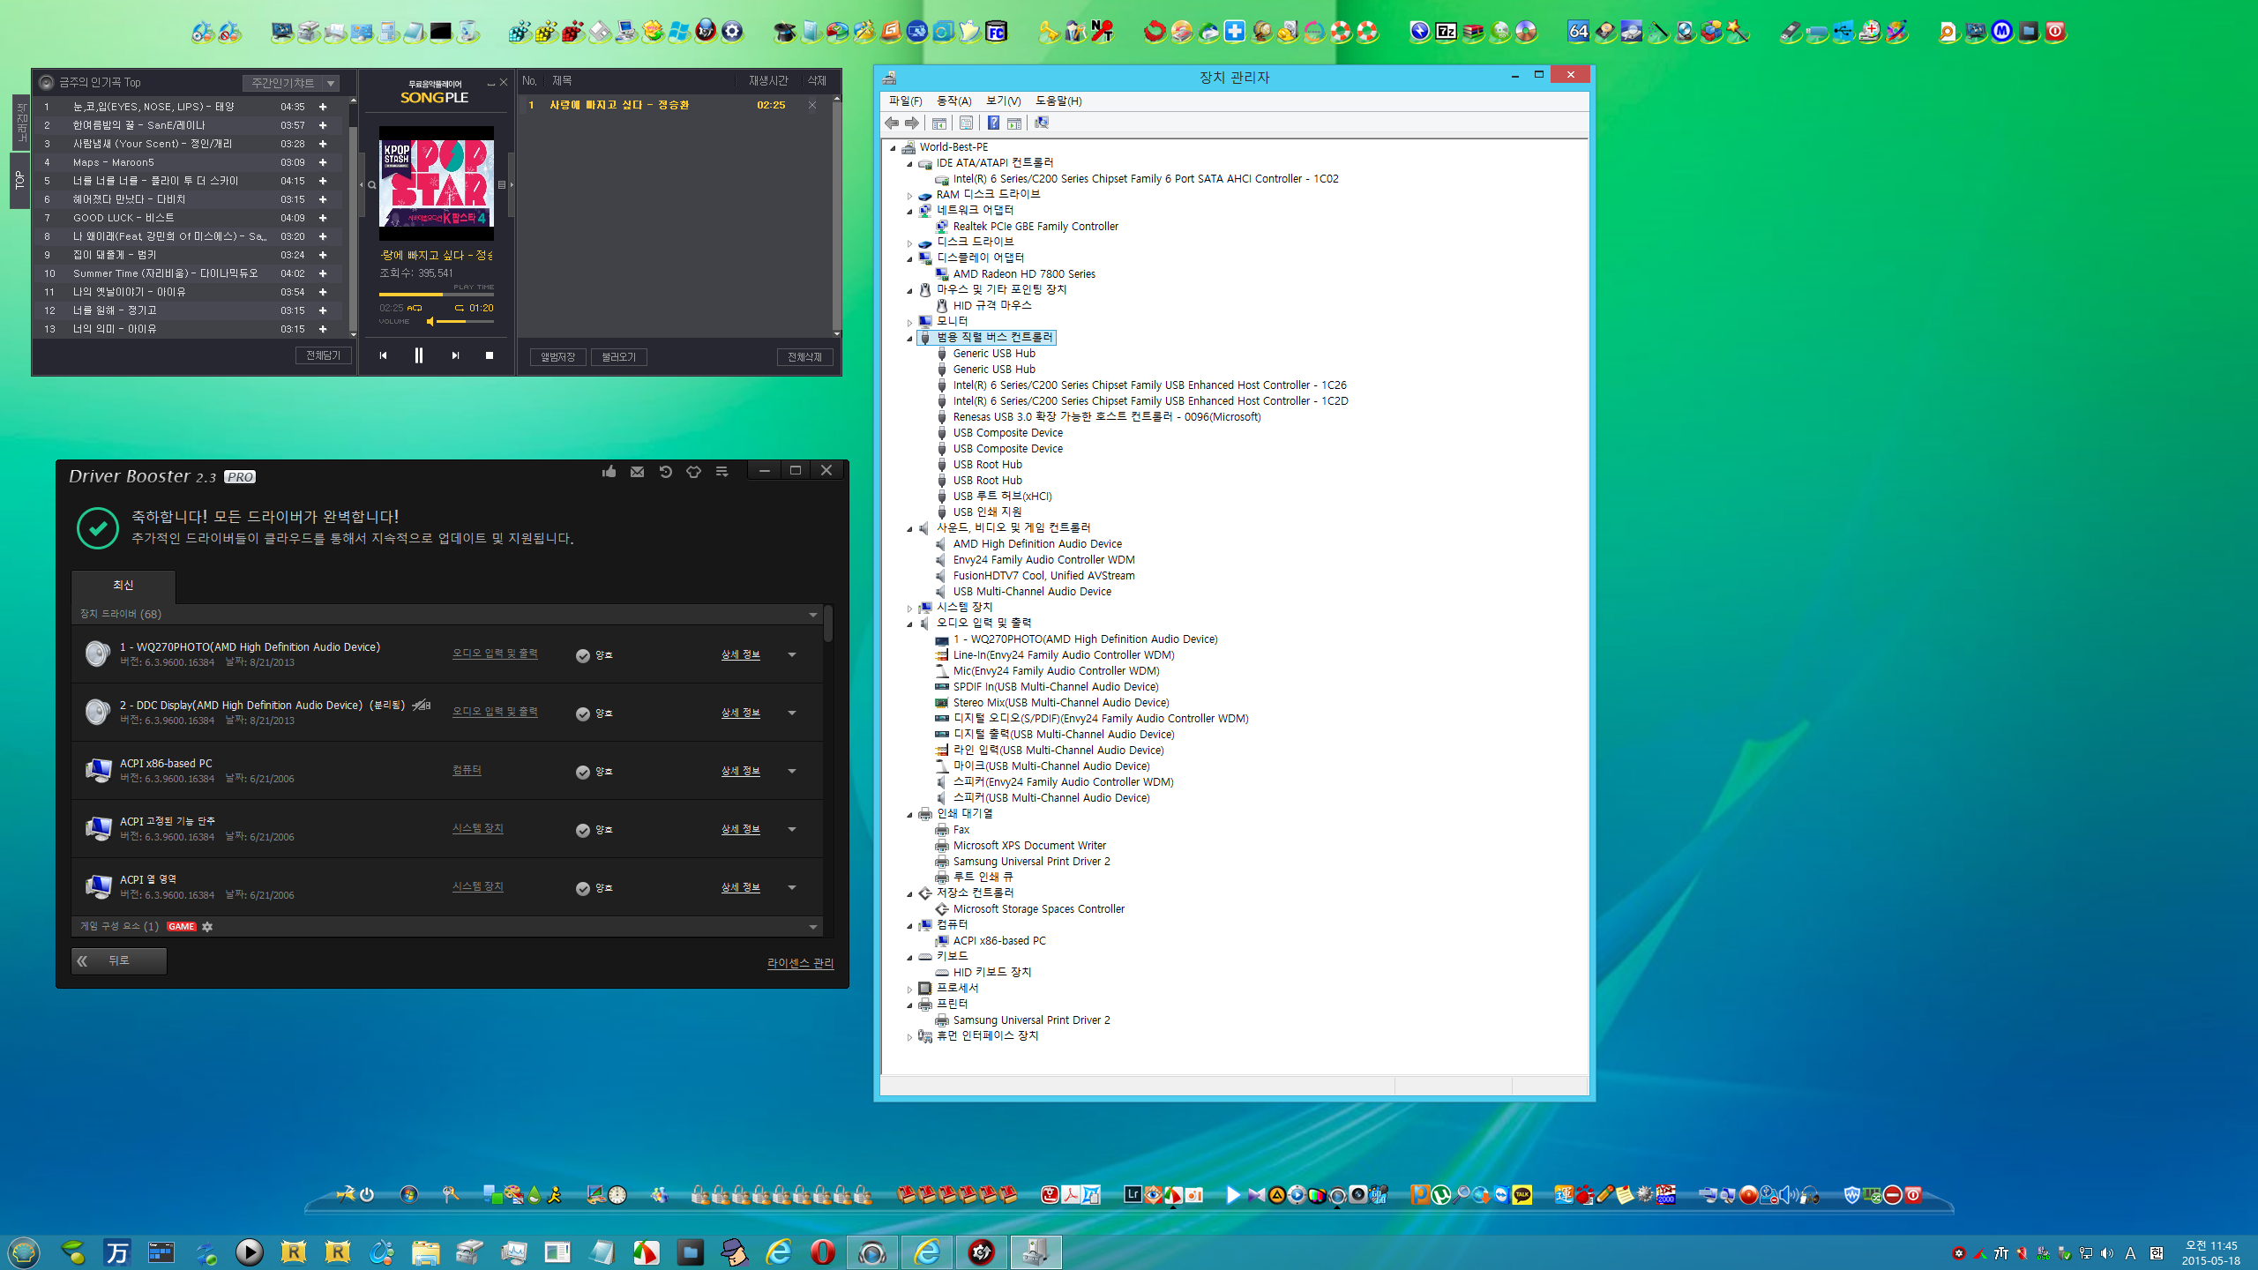
Task: Expand options arrow for ACPI x86-based PC row
Action: 792,771
